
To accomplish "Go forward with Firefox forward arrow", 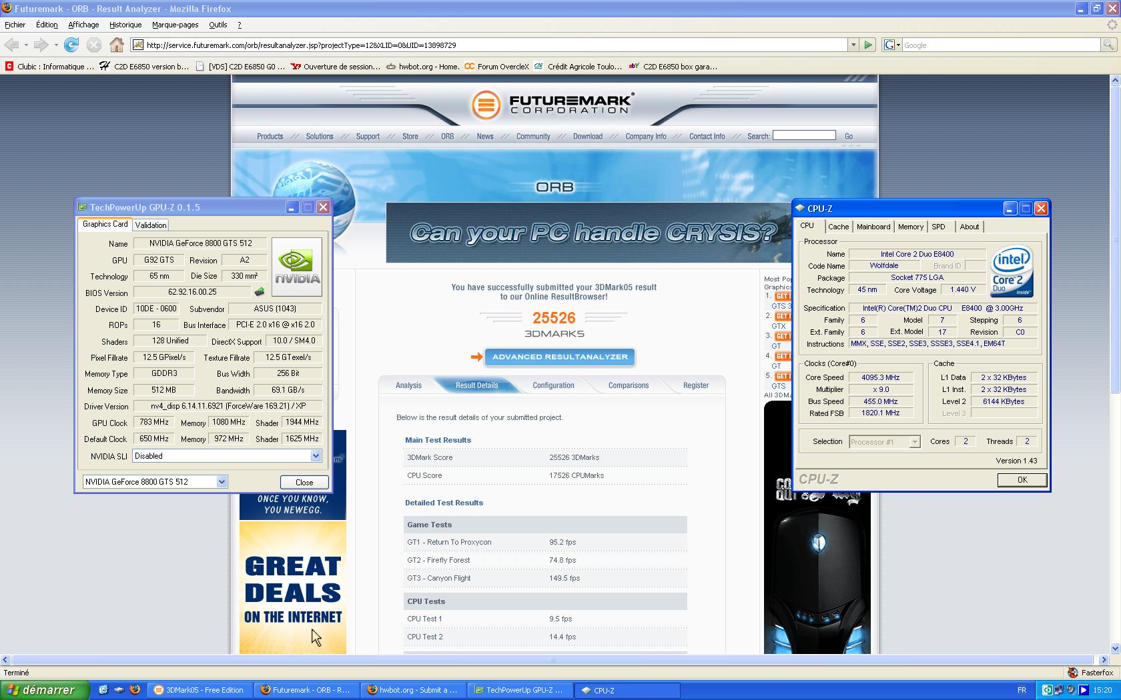I will click(x=41, y=45).
